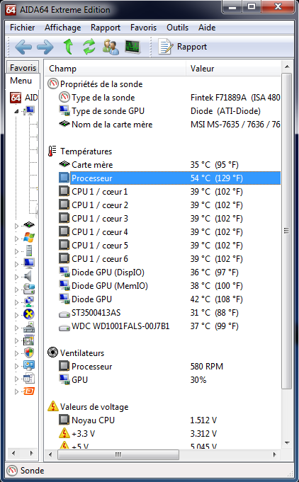
Task: Switch to the Favoris tab in the side panel
Action: [23, 67]
